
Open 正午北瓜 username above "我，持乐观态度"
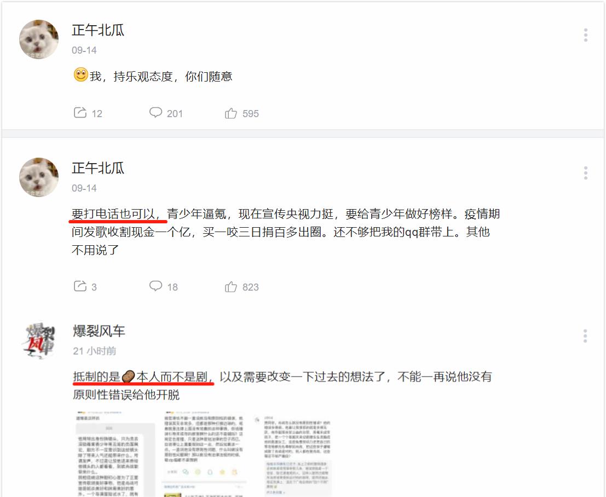point(98,30)
